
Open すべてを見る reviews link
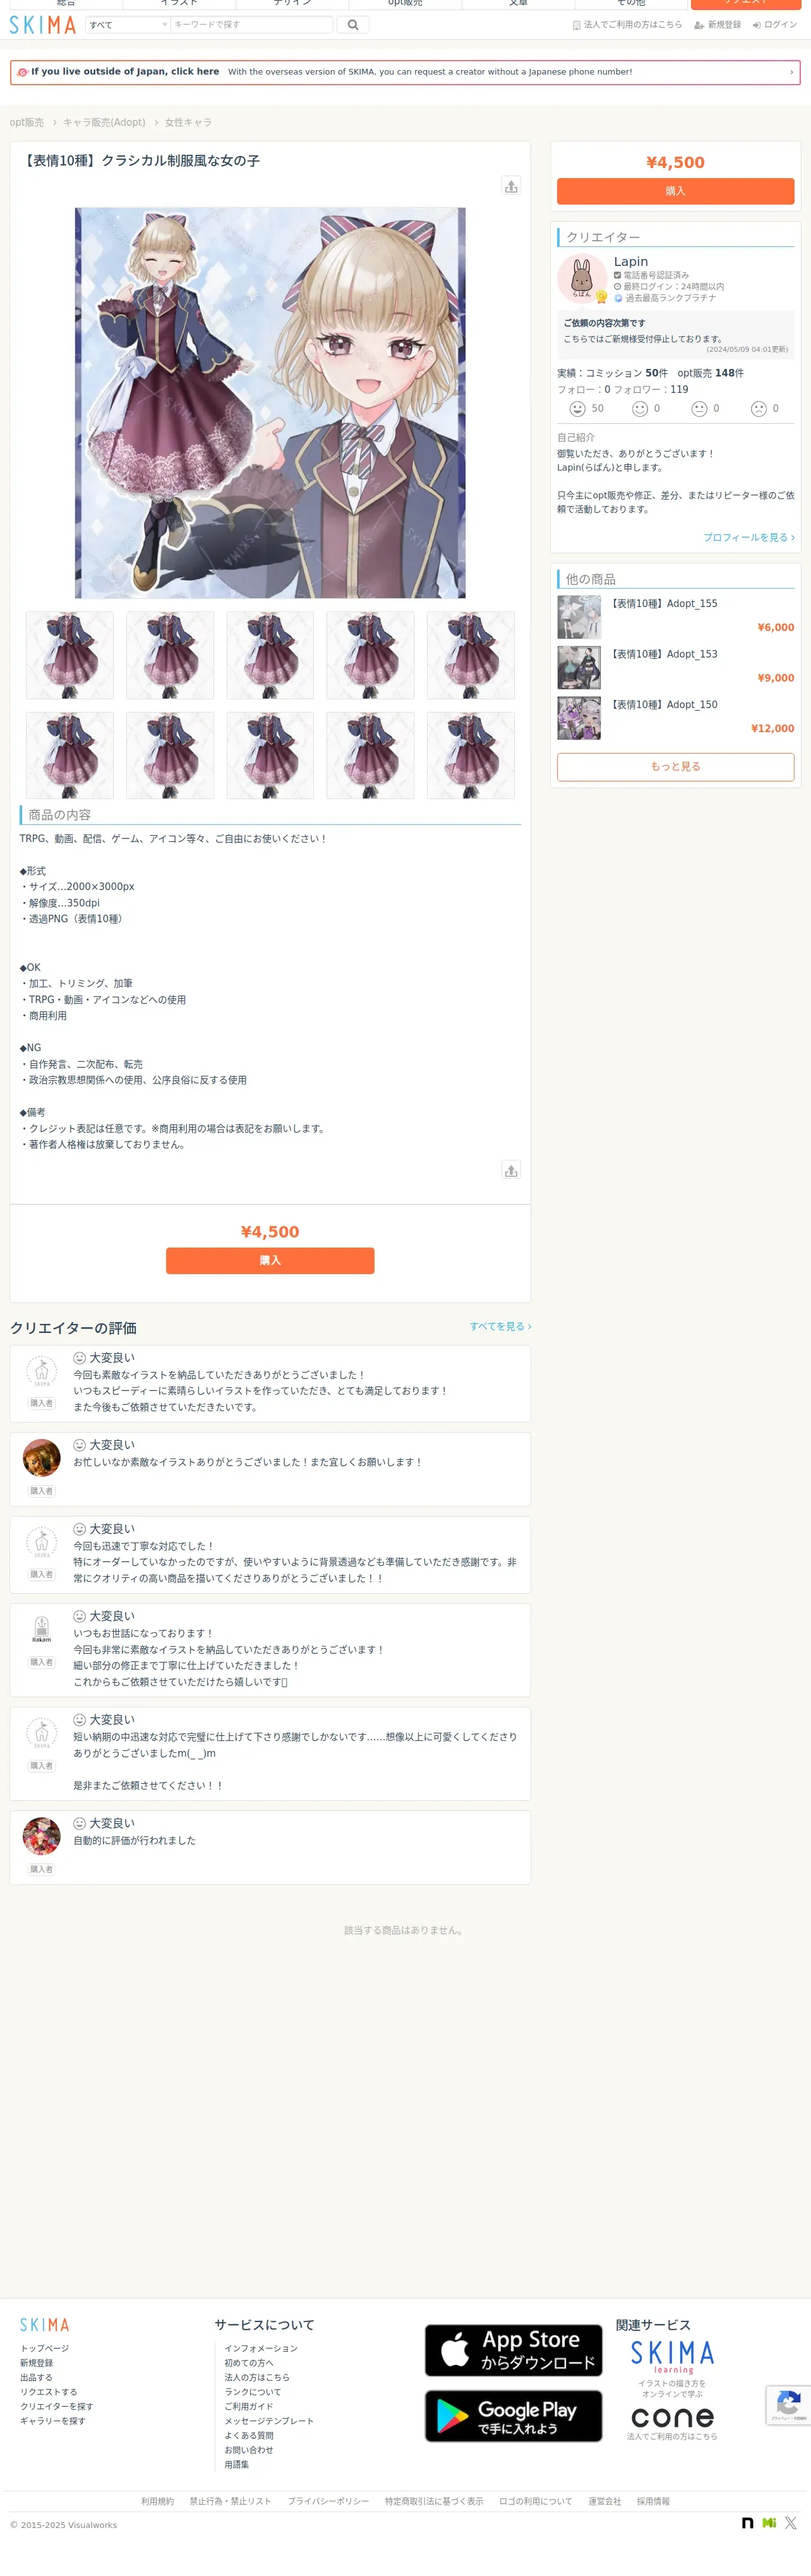coord(500,1327)
